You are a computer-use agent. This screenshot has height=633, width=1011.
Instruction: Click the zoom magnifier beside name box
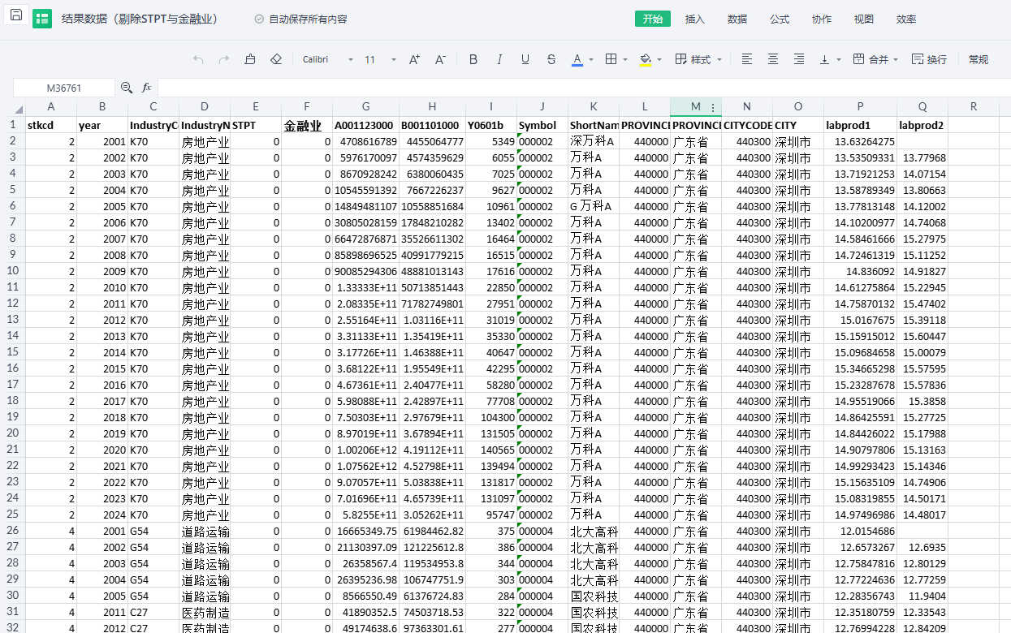click(x=127, y=88)
